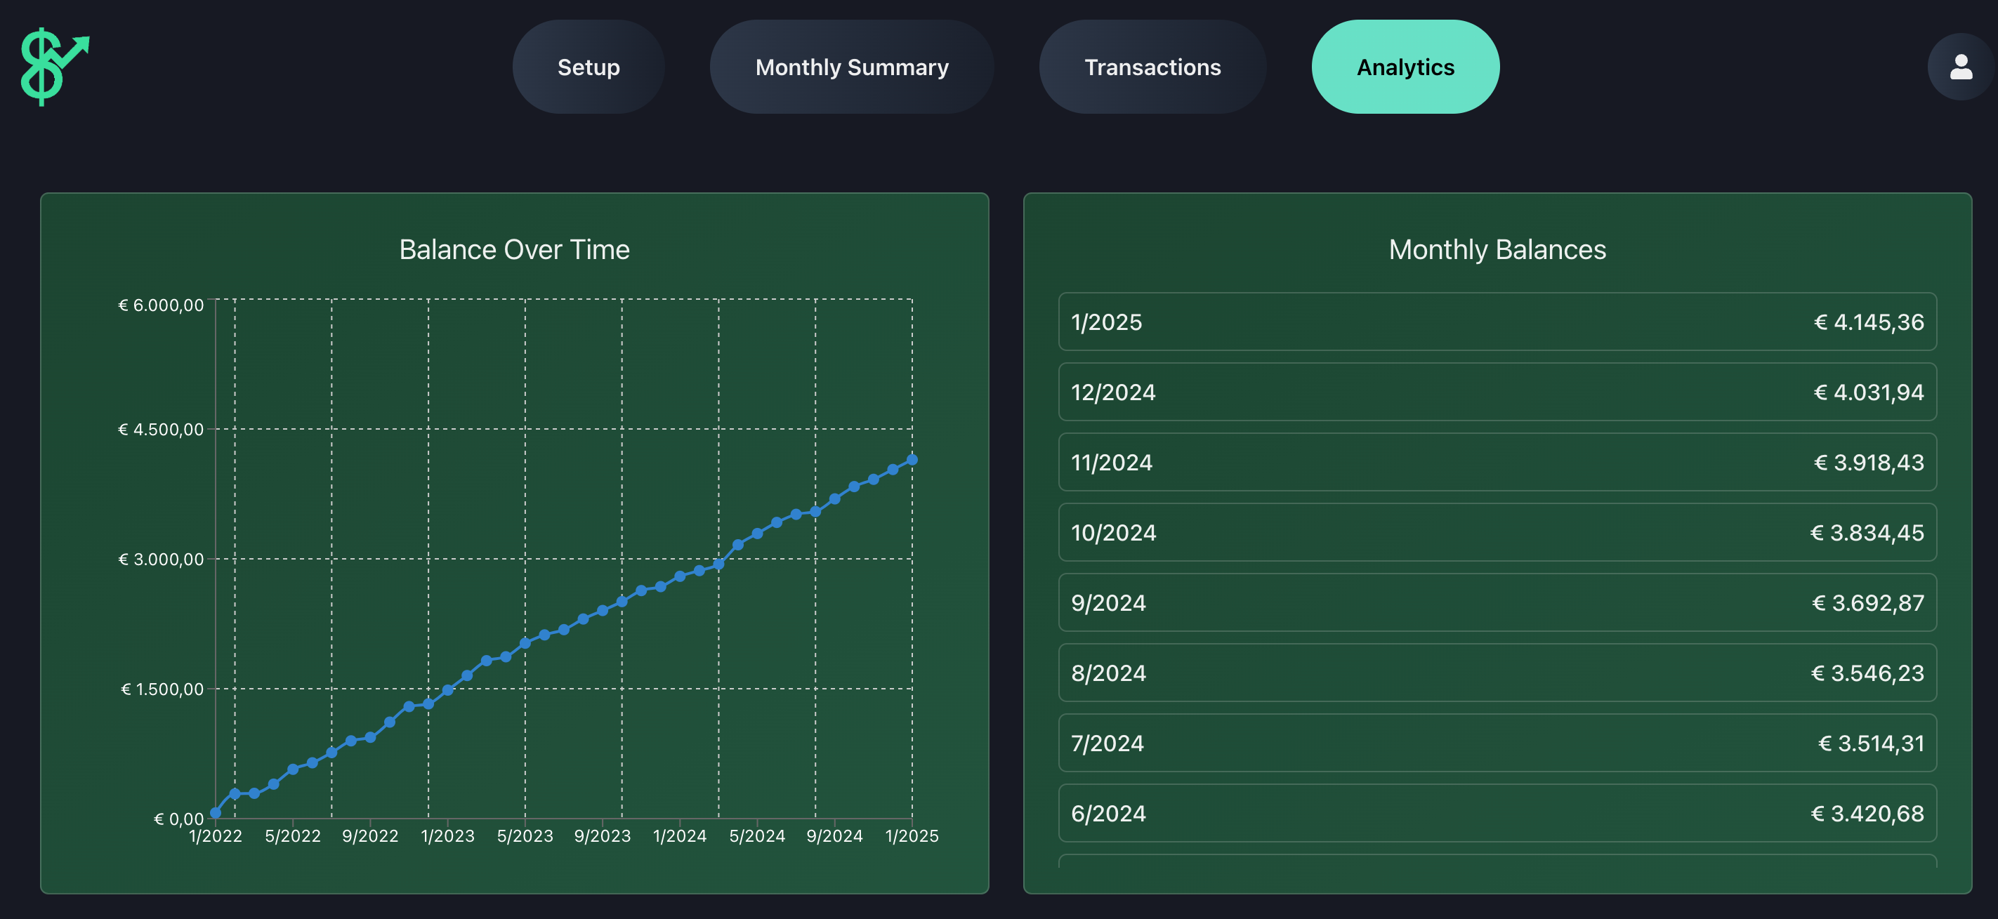Select the Analytics tab
1998x919 pixels.
tap(1405, 67)
